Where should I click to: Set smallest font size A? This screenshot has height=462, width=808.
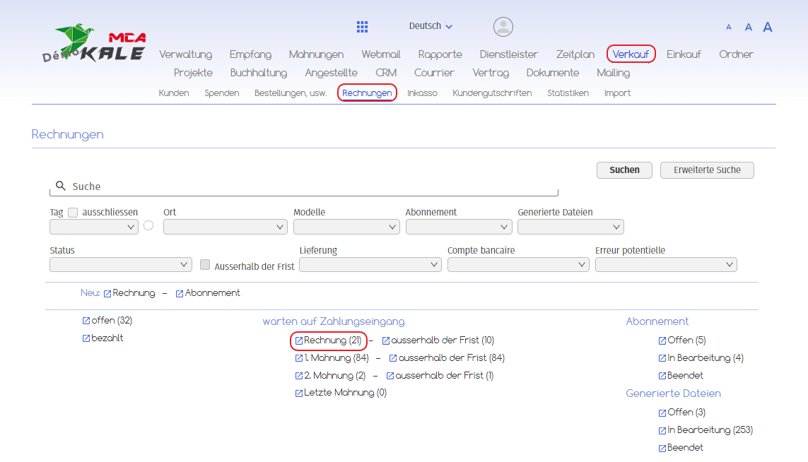click(729, 28)
